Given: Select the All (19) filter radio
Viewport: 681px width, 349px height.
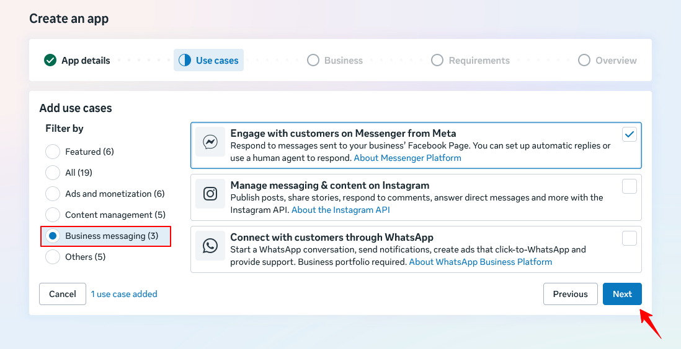Looking at the screenshot, I should pos(53,173).
